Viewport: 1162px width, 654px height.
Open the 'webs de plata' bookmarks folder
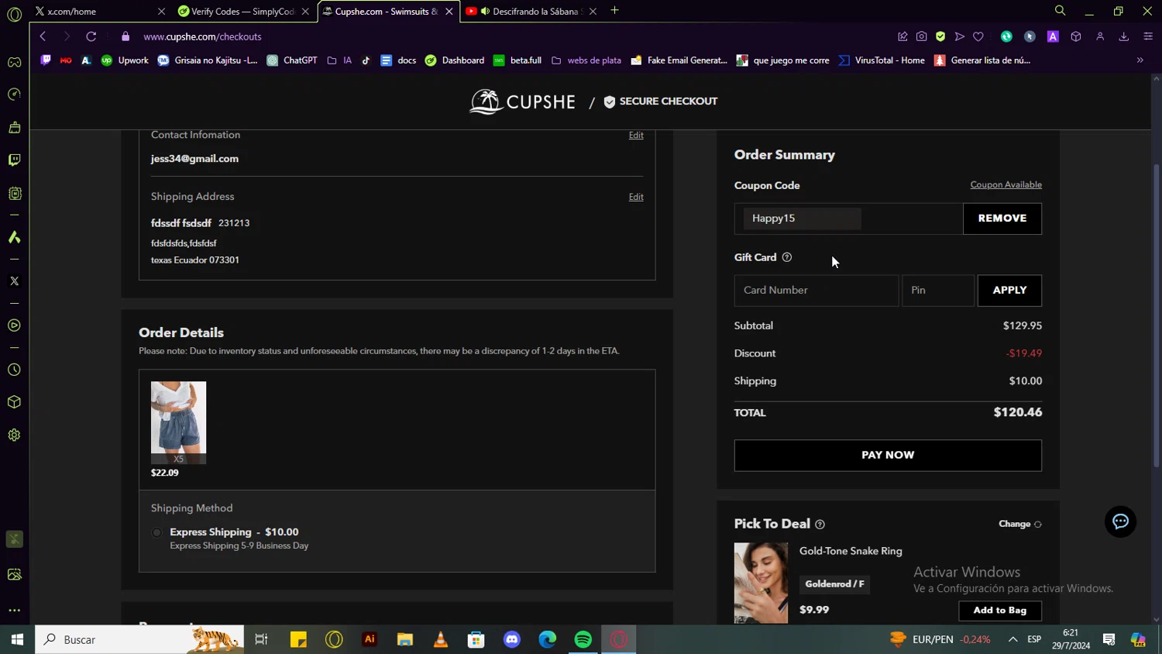click(x=586, y=60)
